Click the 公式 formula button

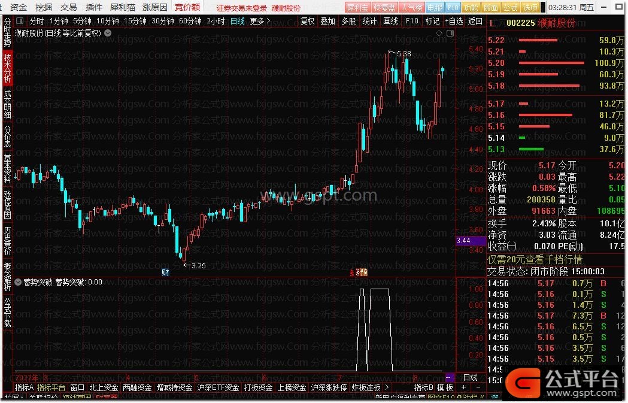tap(511, 8)
